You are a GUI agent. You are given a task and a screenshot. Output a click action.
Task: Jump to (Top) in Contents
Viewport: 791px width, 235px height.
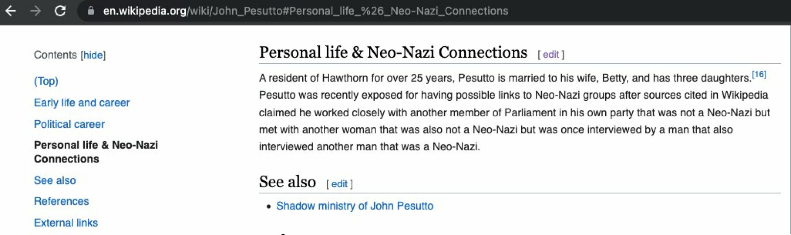click(46, 81)
